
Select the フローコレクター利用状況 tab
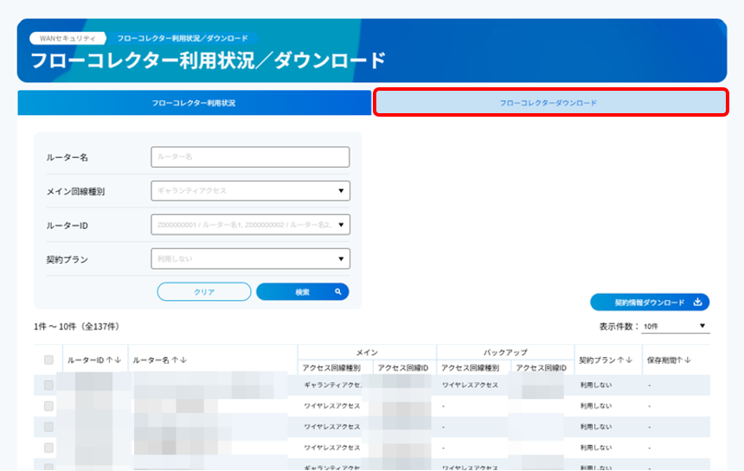click(194, 103)
